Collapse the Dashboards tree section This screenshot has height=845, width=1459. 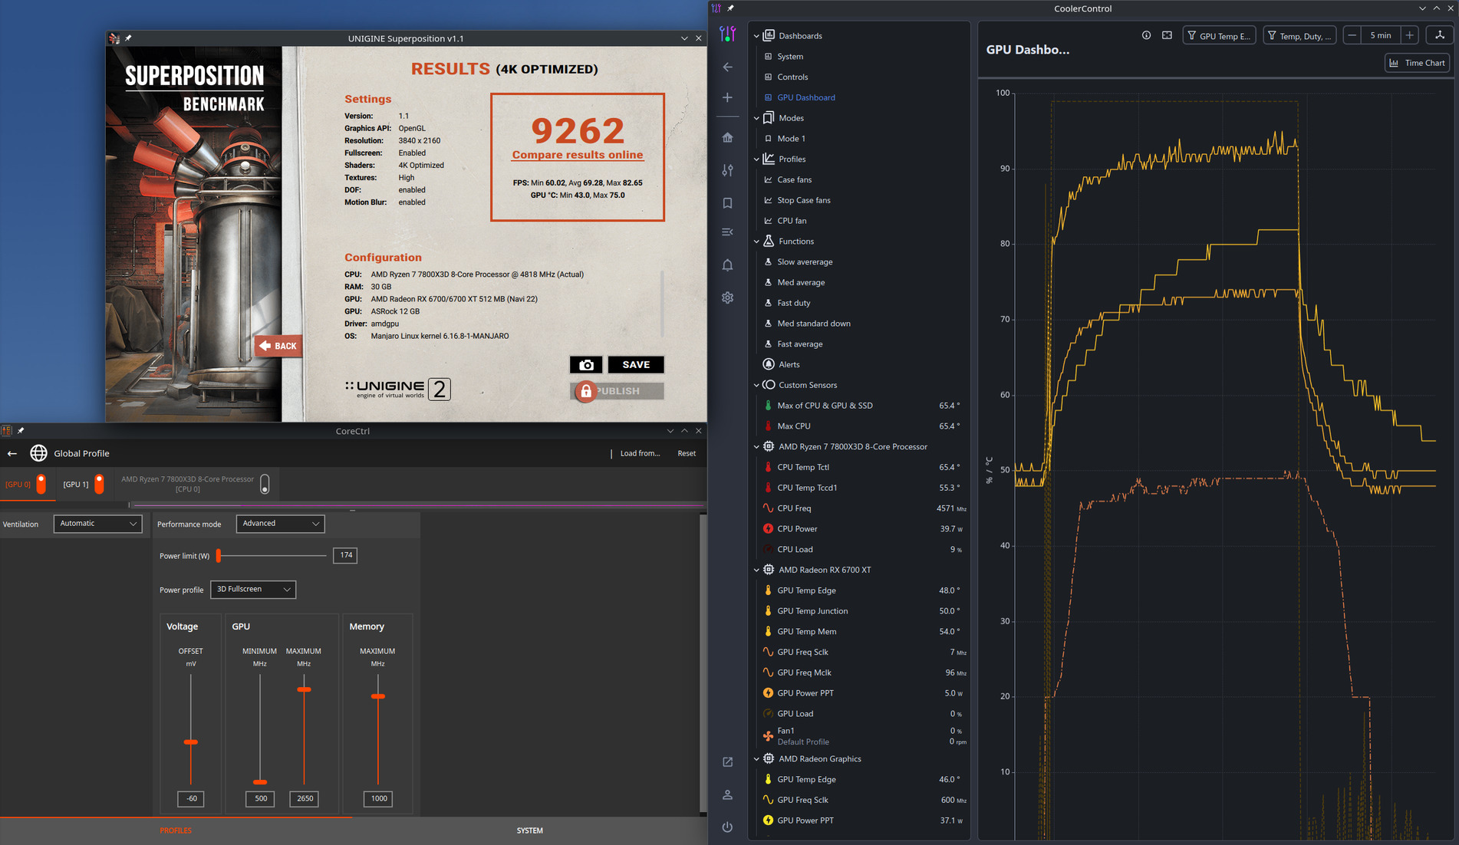[x=756, y=36]
